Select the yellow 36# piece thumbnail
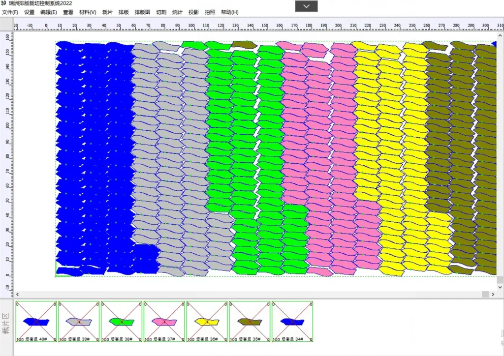Screen dimensions: 504x356 point(207,321)
